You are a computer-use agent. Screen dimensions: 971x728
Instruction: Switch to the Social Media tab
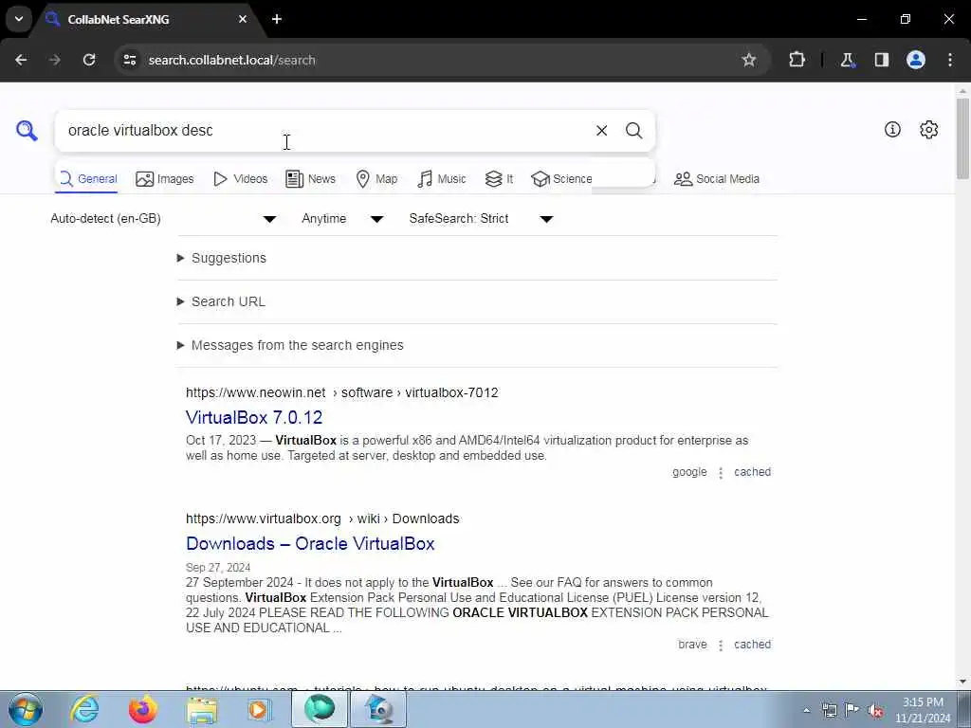717,179
